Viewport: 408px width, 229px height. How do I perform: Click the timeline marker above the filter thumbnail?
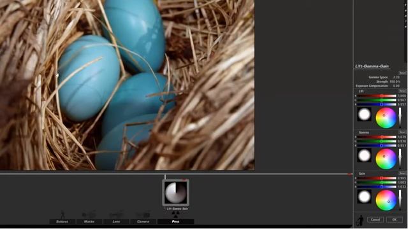[x=165, y=177]
